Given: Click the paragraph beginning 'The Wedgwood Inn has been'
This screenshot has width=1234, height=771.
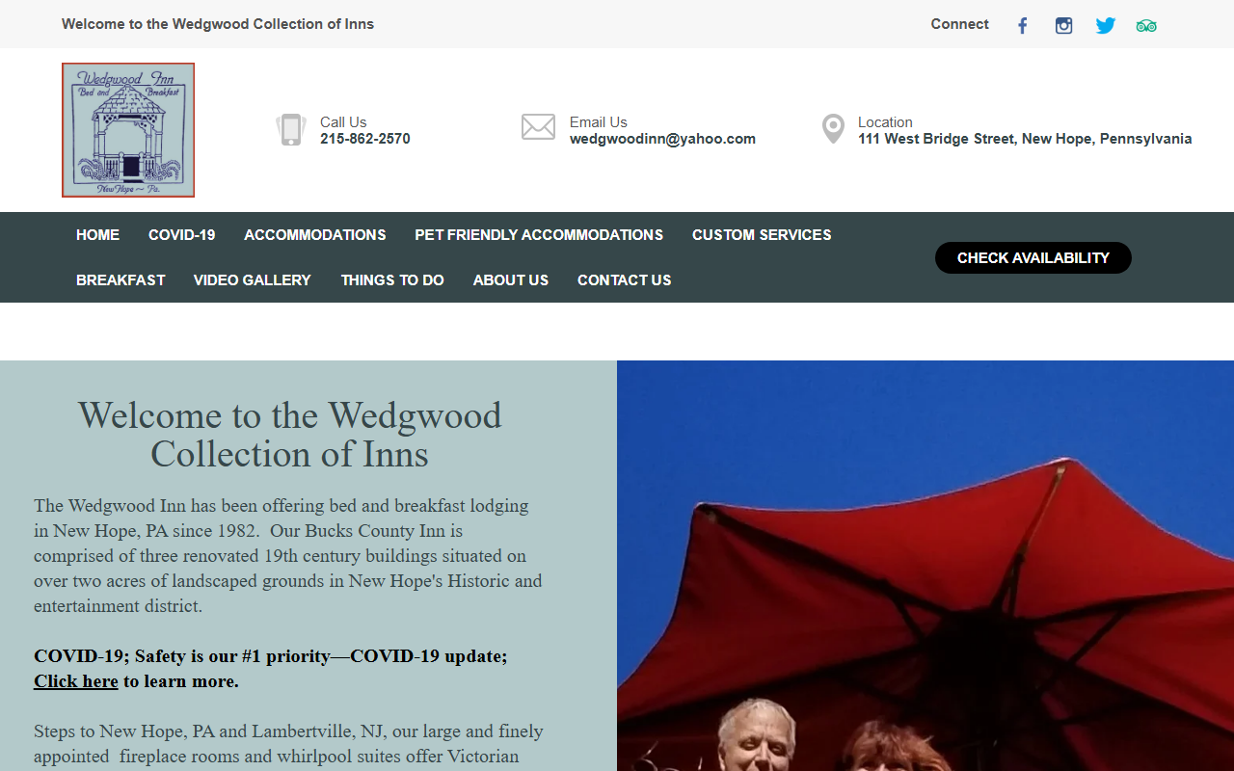Looking at the screenshot, I should coord(288,556).
